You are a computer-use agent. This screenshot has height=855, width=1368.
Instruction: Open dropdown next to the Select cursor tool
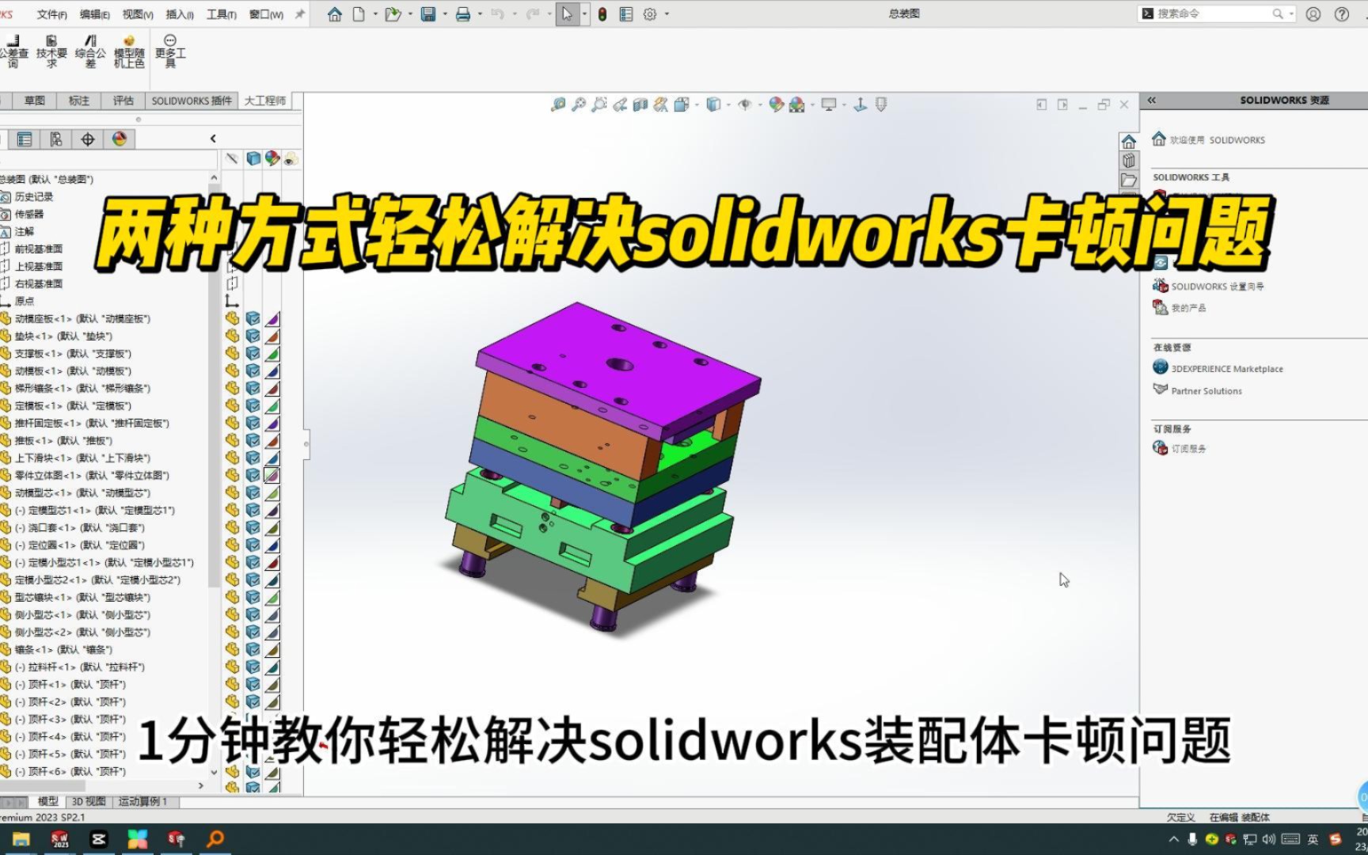click(585, 14)
